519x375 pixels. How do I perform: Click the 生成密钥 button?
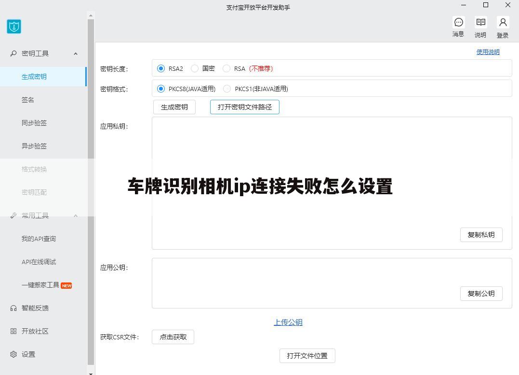click(x=174, y=107)
